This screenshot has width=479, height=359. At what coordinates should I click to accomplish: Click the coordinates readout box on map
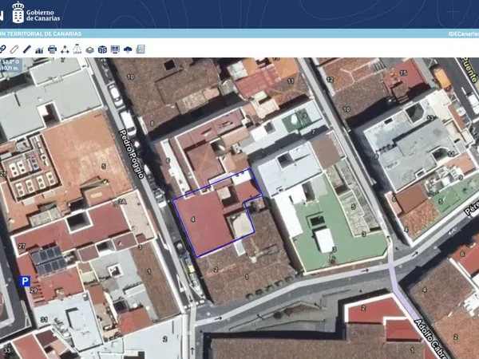pos(10,65)
